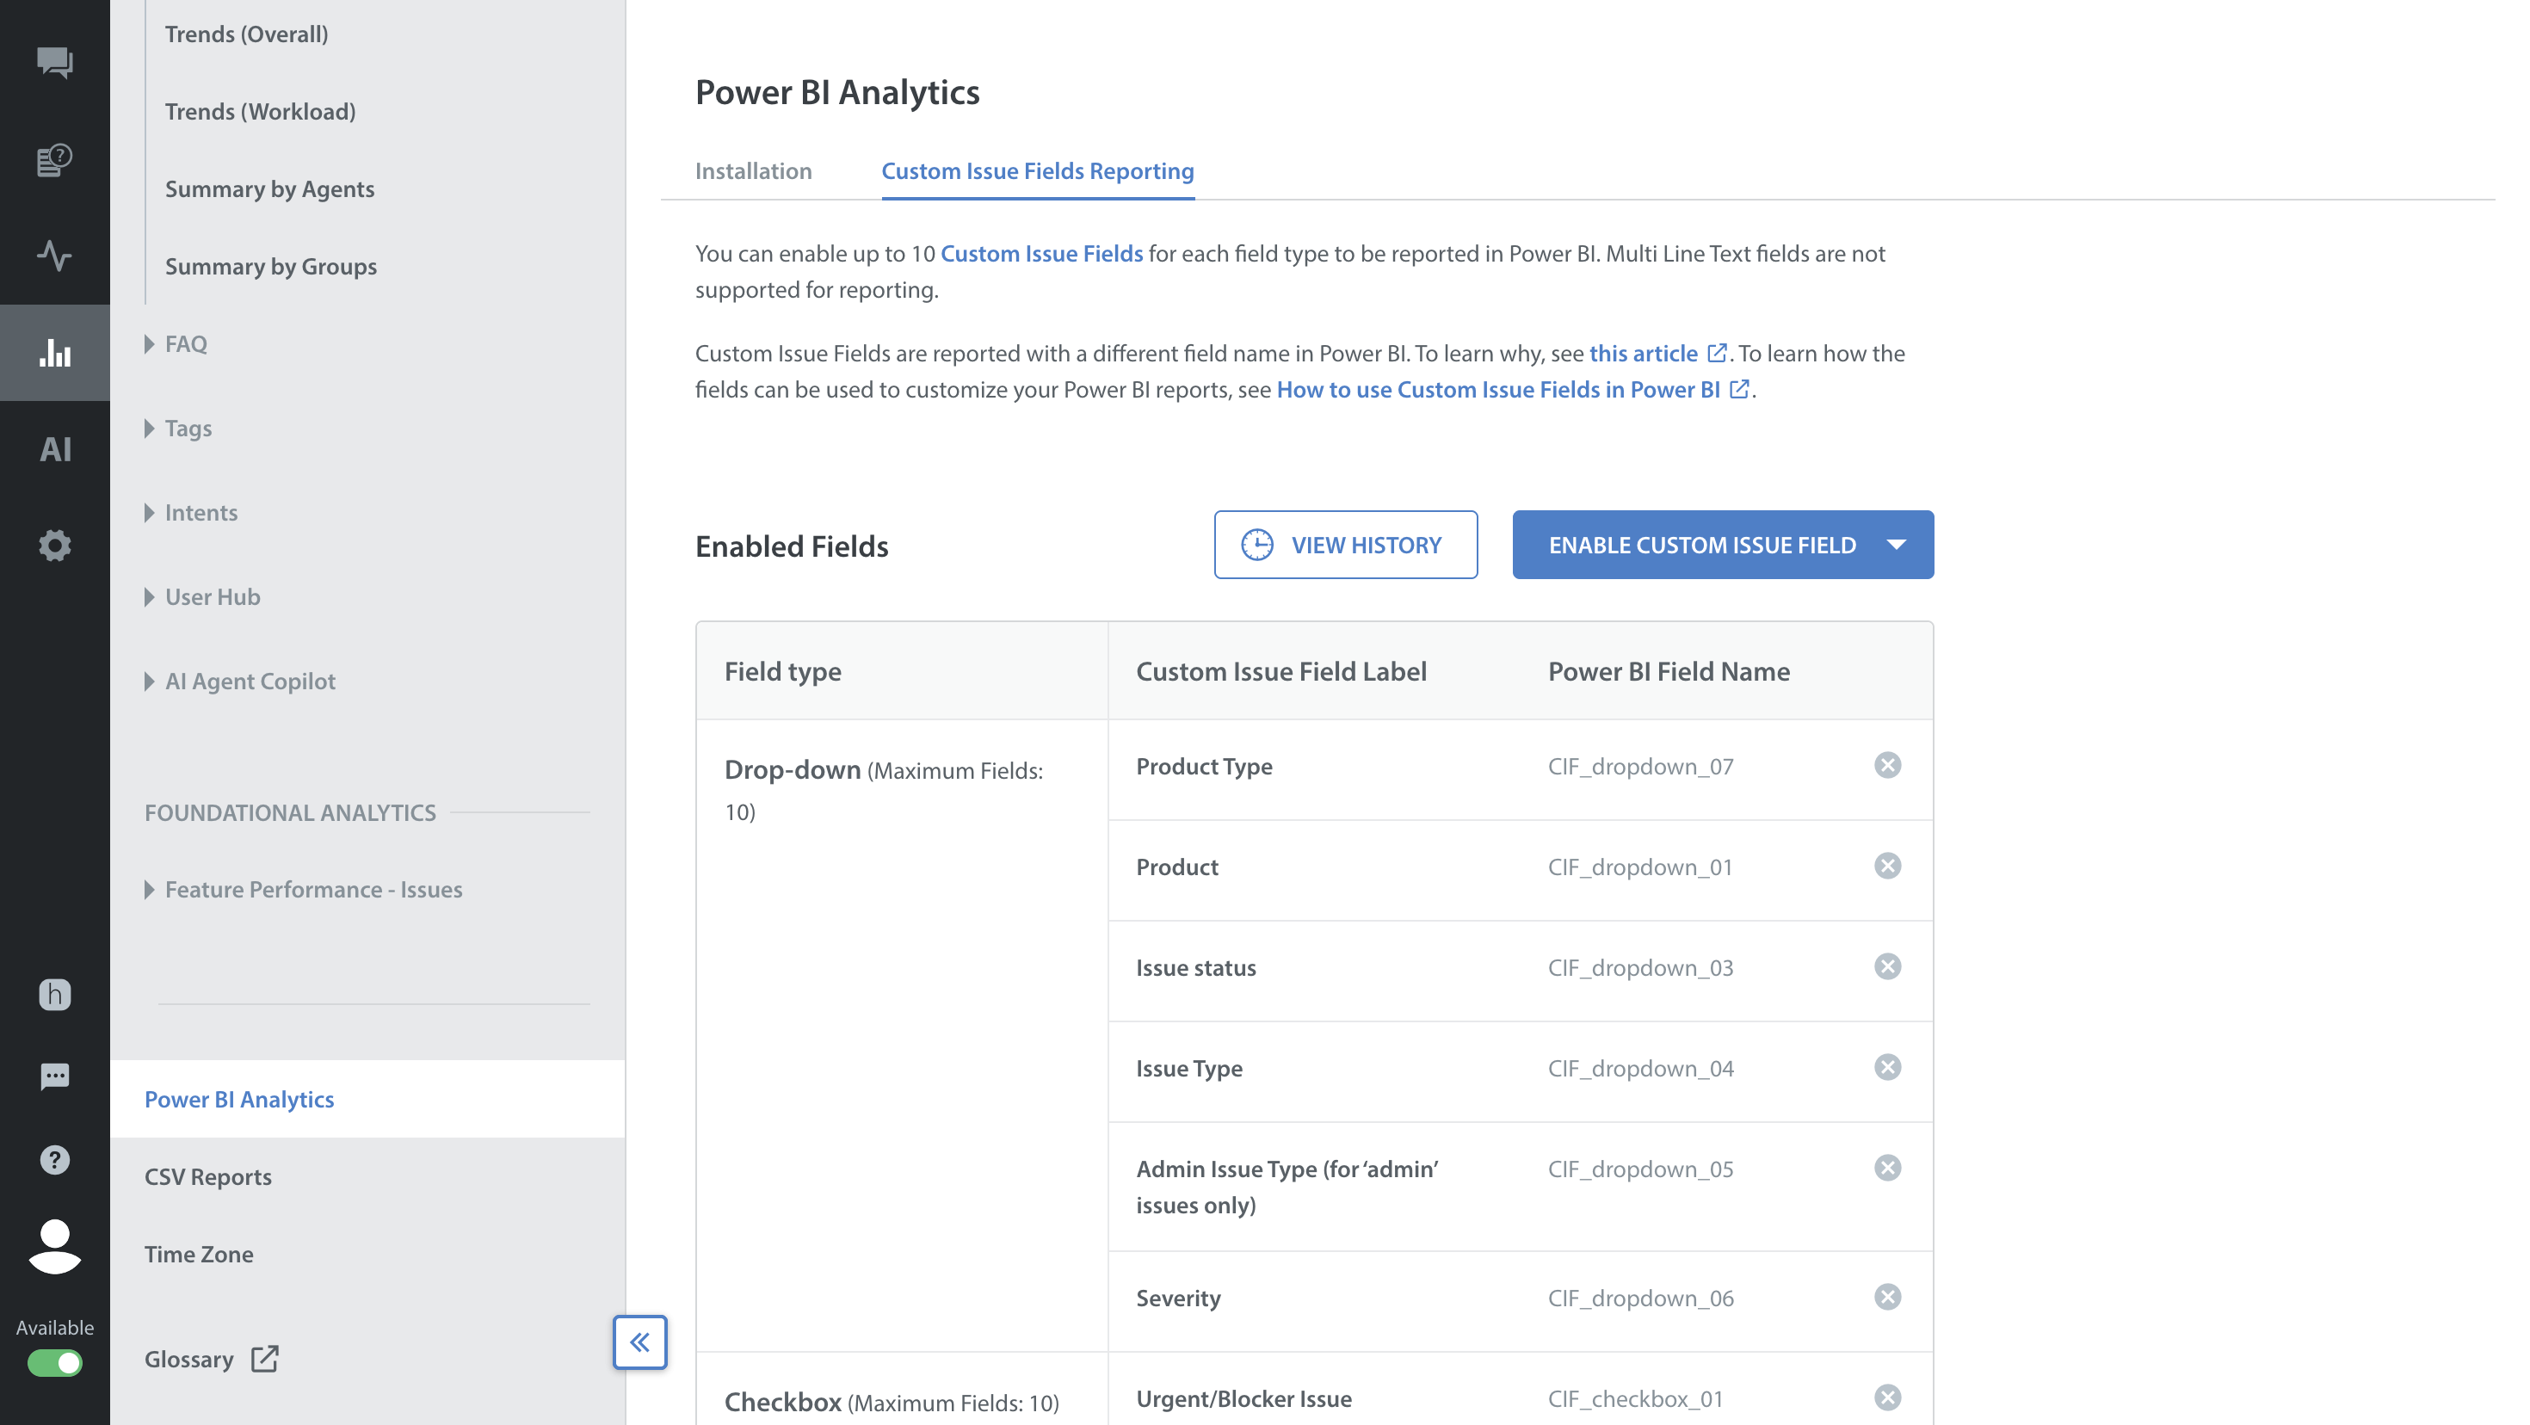Image resolution: width=2530 pixels, height=1425 pixels.
Task: Switch to the Installation tab
Action: point(753,171)
